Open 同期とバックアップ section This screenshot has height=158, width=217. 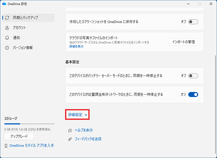pyautogui.click(x=28, y=18)
